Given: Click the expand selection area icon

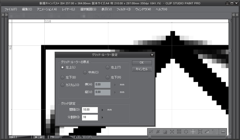Looking at the screenshot, I should coord(172,131).
